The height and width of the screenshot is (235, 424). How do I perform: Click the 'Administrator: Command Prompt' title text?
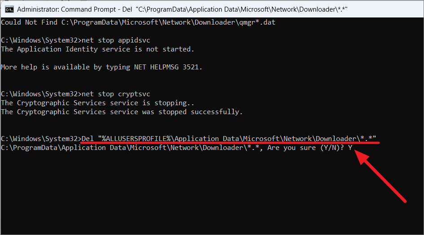click(x=66, y=9)
